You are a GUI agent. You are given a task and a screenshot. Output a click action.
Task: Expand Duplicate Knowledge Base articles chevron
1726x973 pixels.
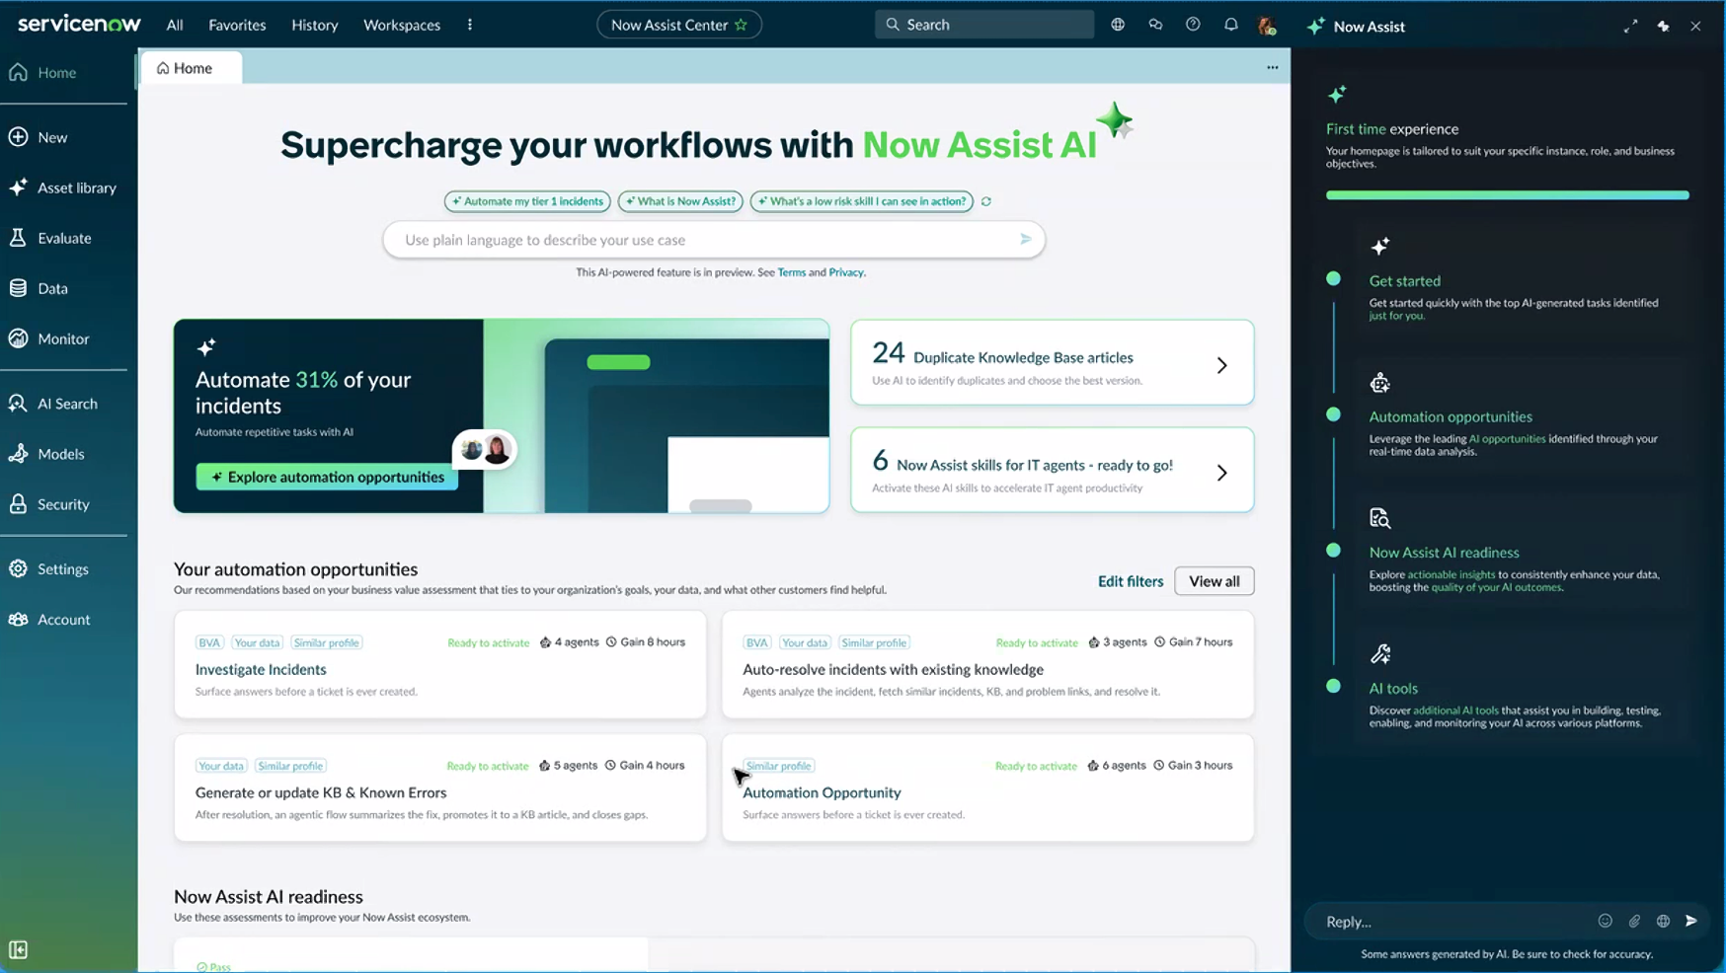(1221, 365)
